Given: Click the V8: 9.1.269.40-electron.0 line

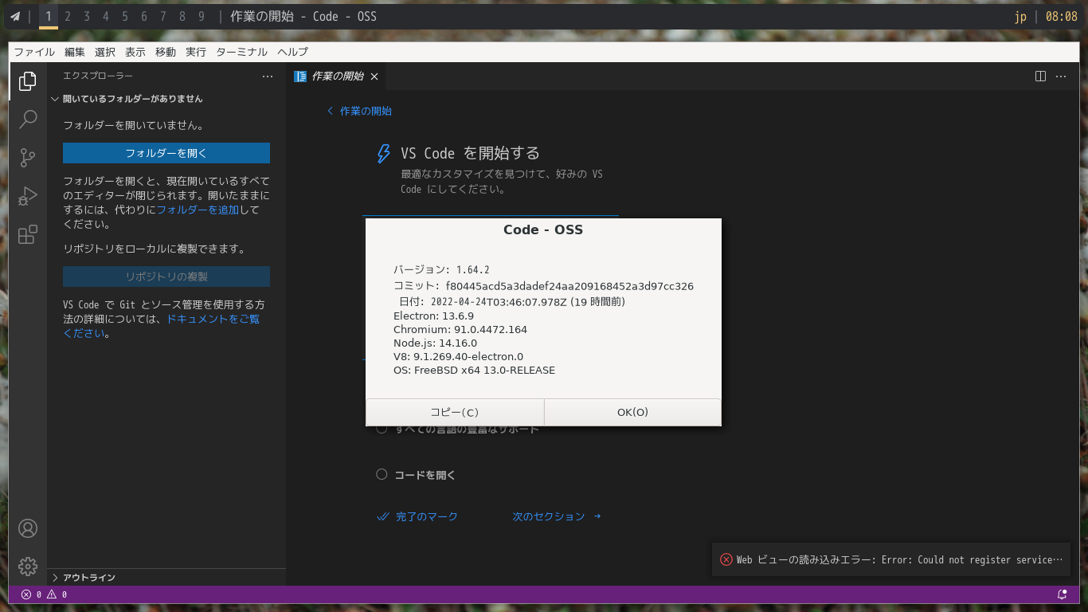Looking at the screenshot, I should coord(458,356).
